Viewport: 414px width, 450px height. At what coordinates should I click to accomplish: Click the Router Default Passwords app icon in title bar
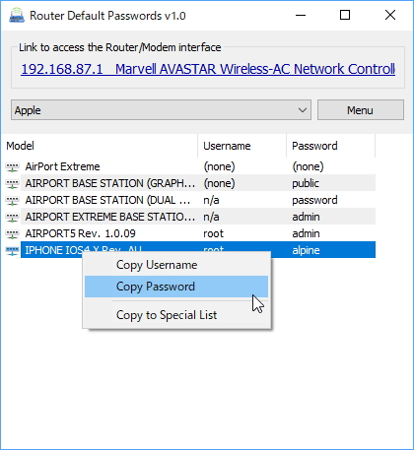tap(17, 16)
